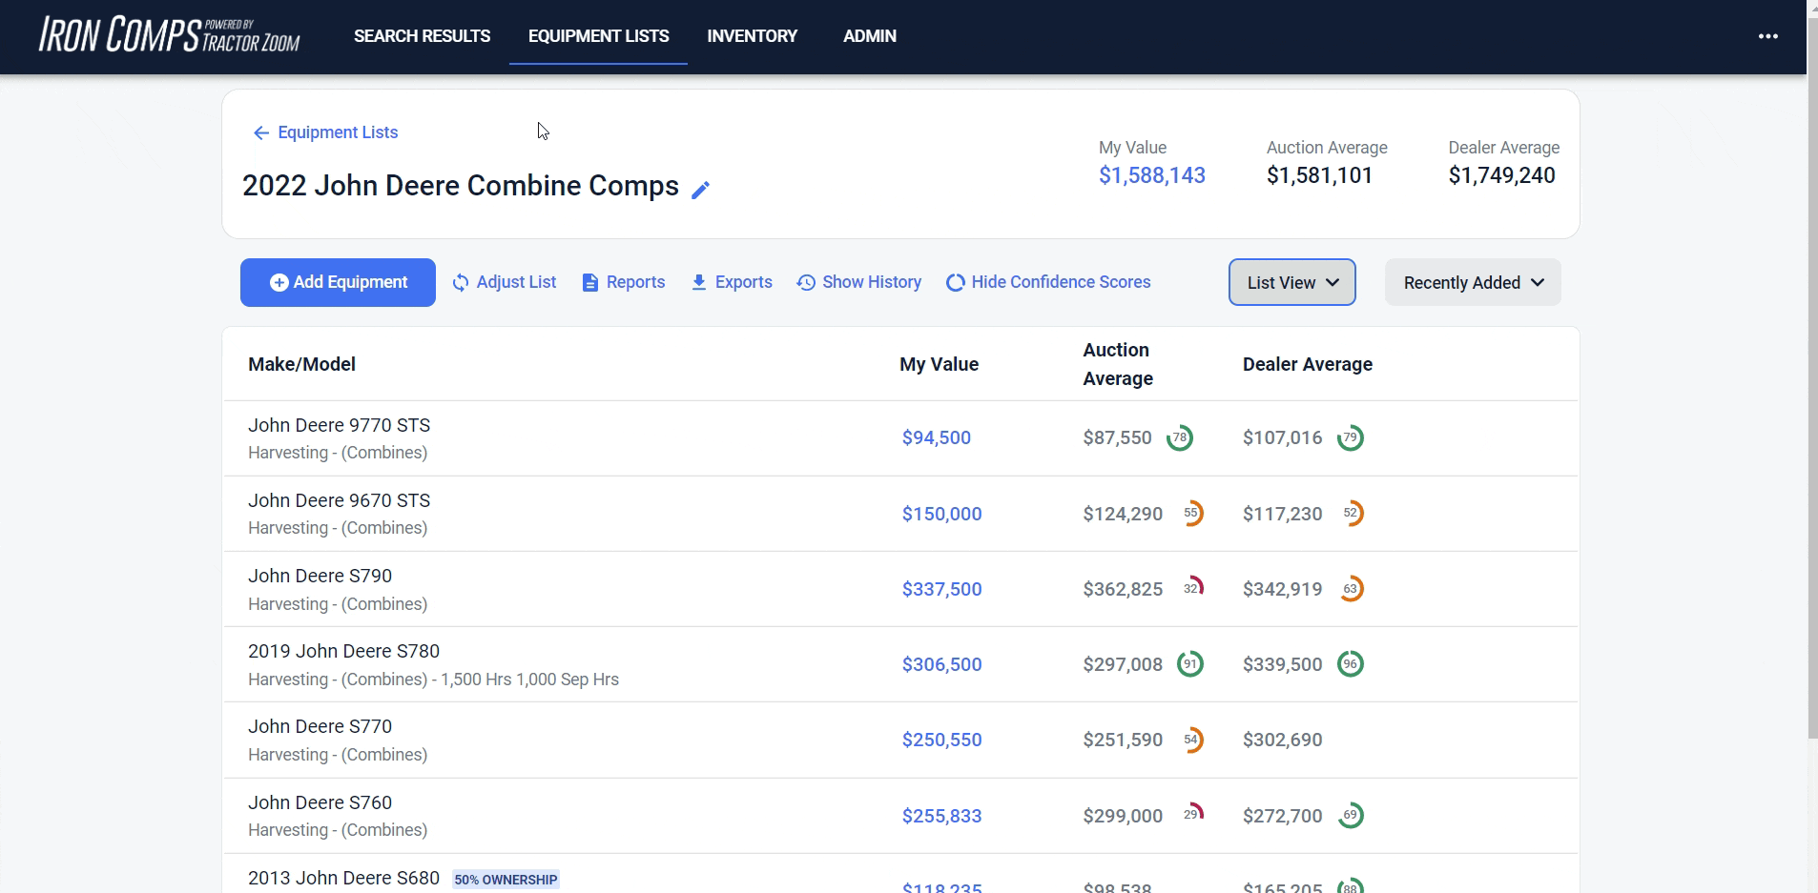Open the Exports link
1818x893 pixels.
(x=732, y=282)
